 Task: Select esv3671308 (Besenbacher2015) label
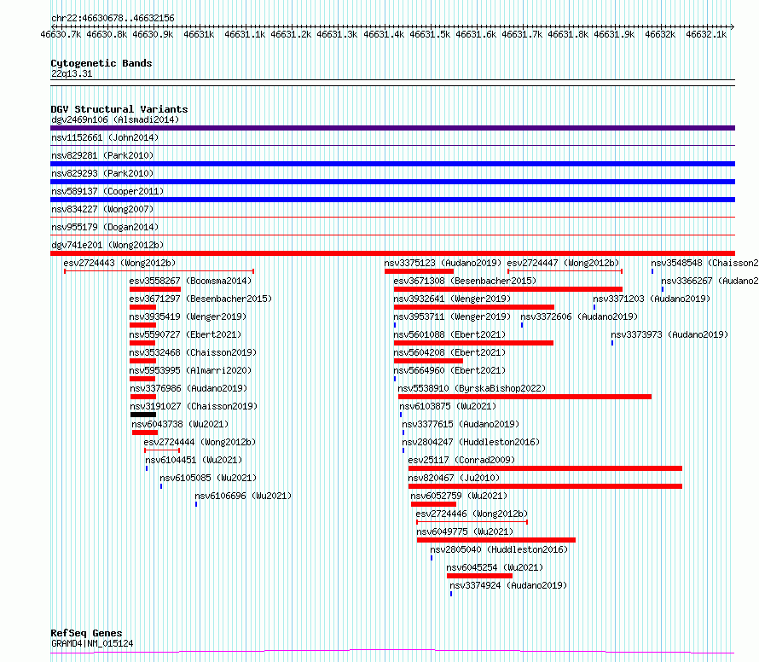click(x=465, y=281)
